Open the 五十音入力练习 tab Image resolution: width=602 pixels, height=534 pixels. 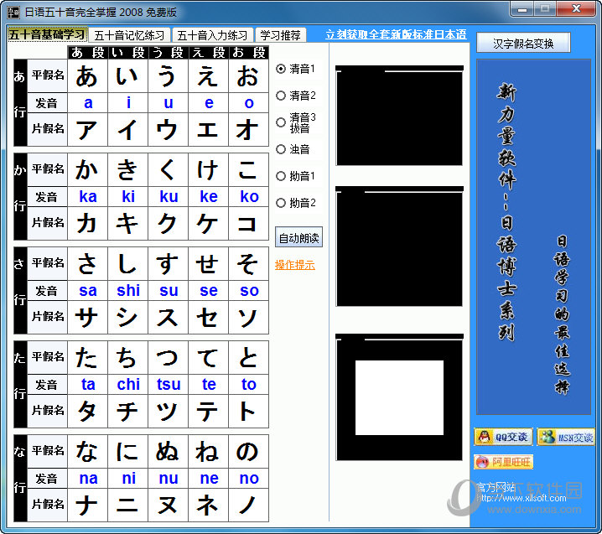click(213, 35)
